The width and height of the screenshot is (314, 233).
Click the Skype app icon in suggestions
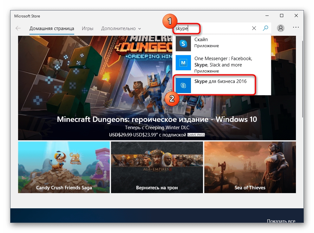point(183,44)
